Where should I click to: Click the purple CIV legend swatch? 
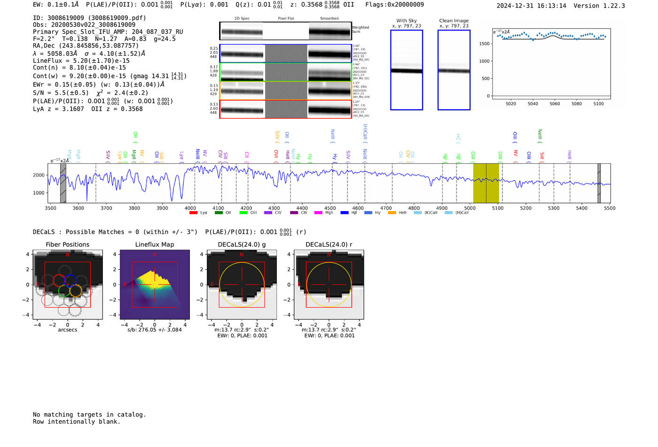click(268, 213)
